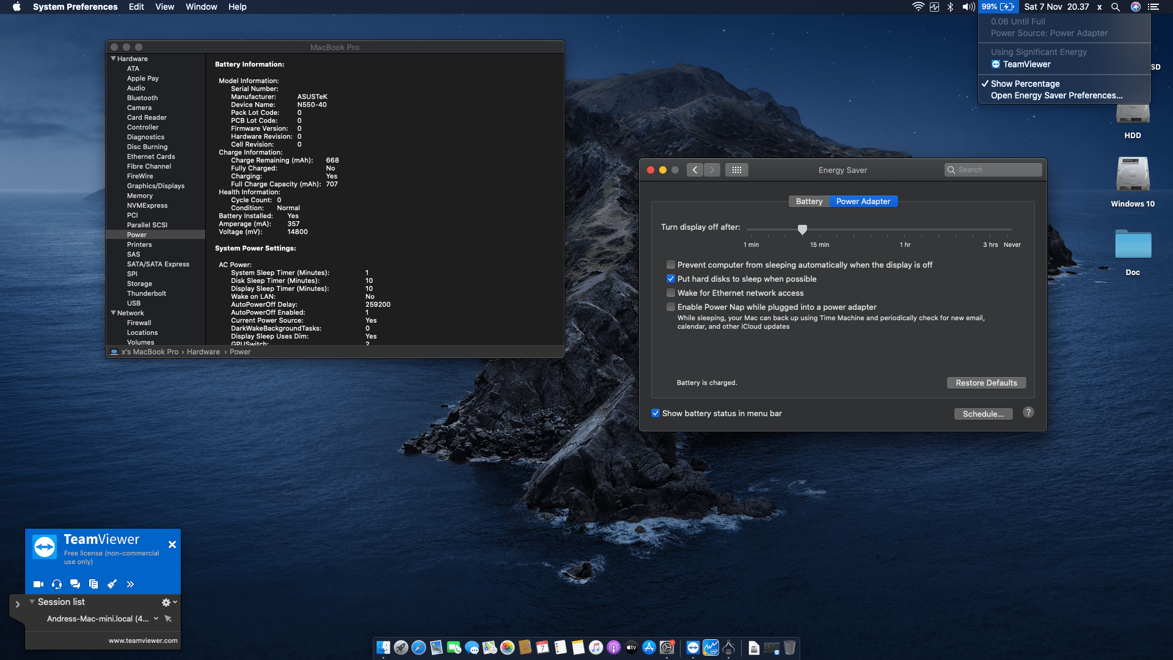Collapse the Session list section
This screenshot has height=660, width=1173.
click(32, 602)
